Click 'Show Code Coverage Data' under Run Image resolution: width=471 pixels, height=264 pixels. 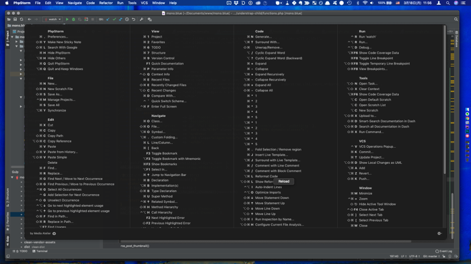coord(379,53)
